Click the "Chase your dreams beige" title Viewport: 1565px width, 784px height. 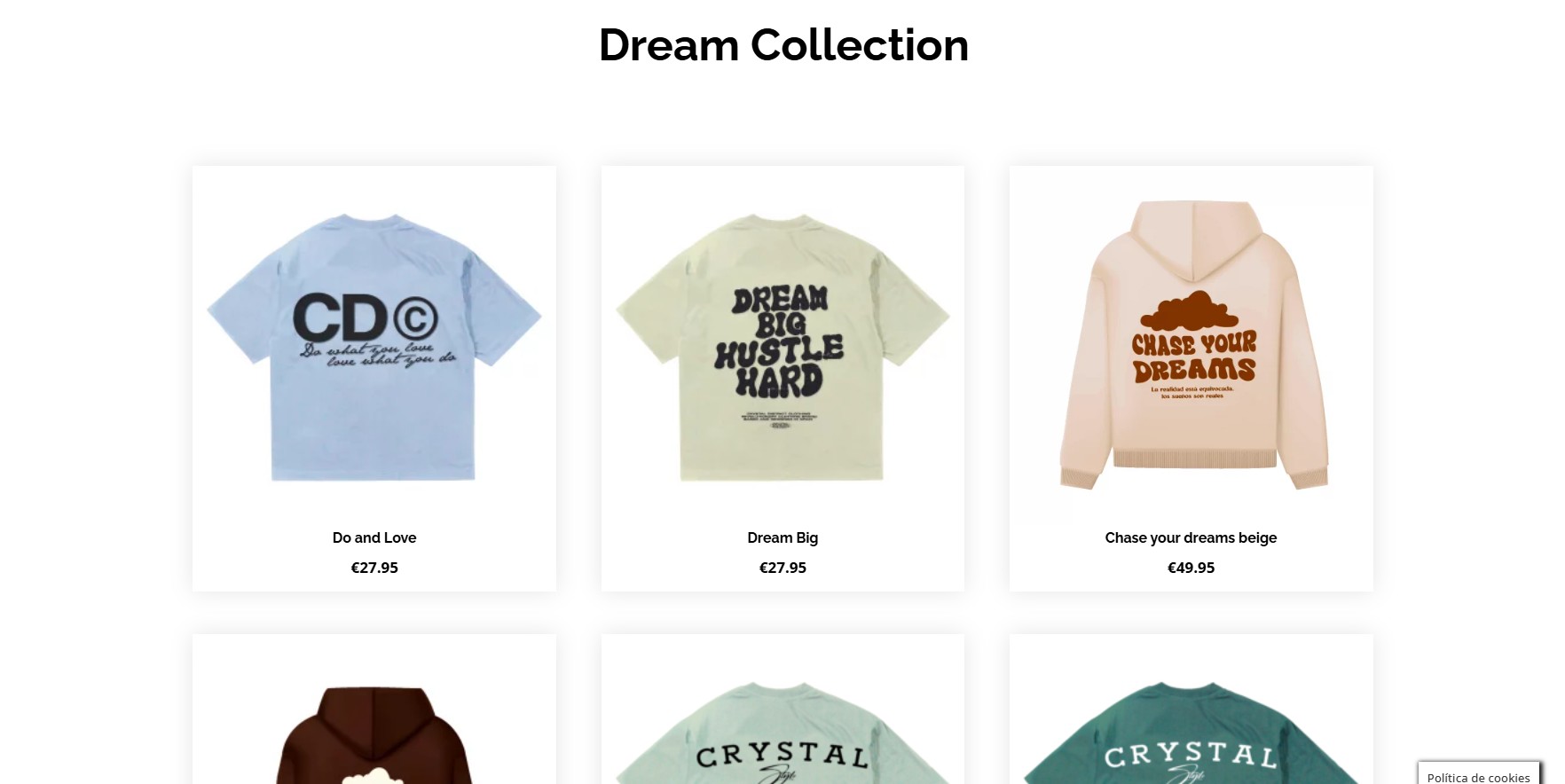pos(1191,537)
